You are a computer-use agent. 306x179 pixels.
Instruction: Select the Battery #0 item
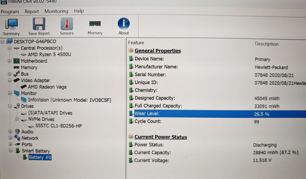tap(40, 157)
